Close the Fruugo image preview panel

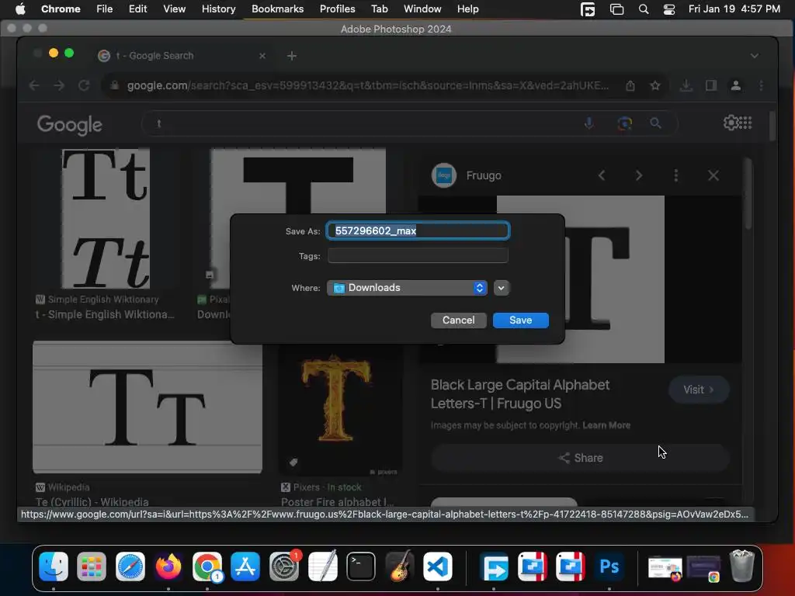(713, 175)
